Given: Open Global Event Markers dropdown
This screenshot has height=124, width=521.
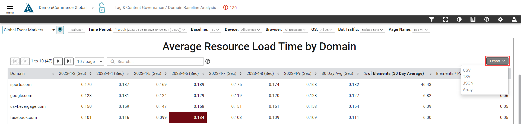Looking at the screenshot, I should (x=29, y=30).
